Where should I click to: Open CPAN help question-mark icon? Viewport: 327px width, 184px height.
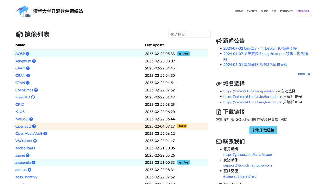pos(28,68)
